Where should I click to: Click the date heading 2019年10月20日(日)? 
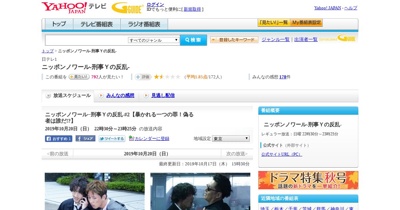(147, 154)
